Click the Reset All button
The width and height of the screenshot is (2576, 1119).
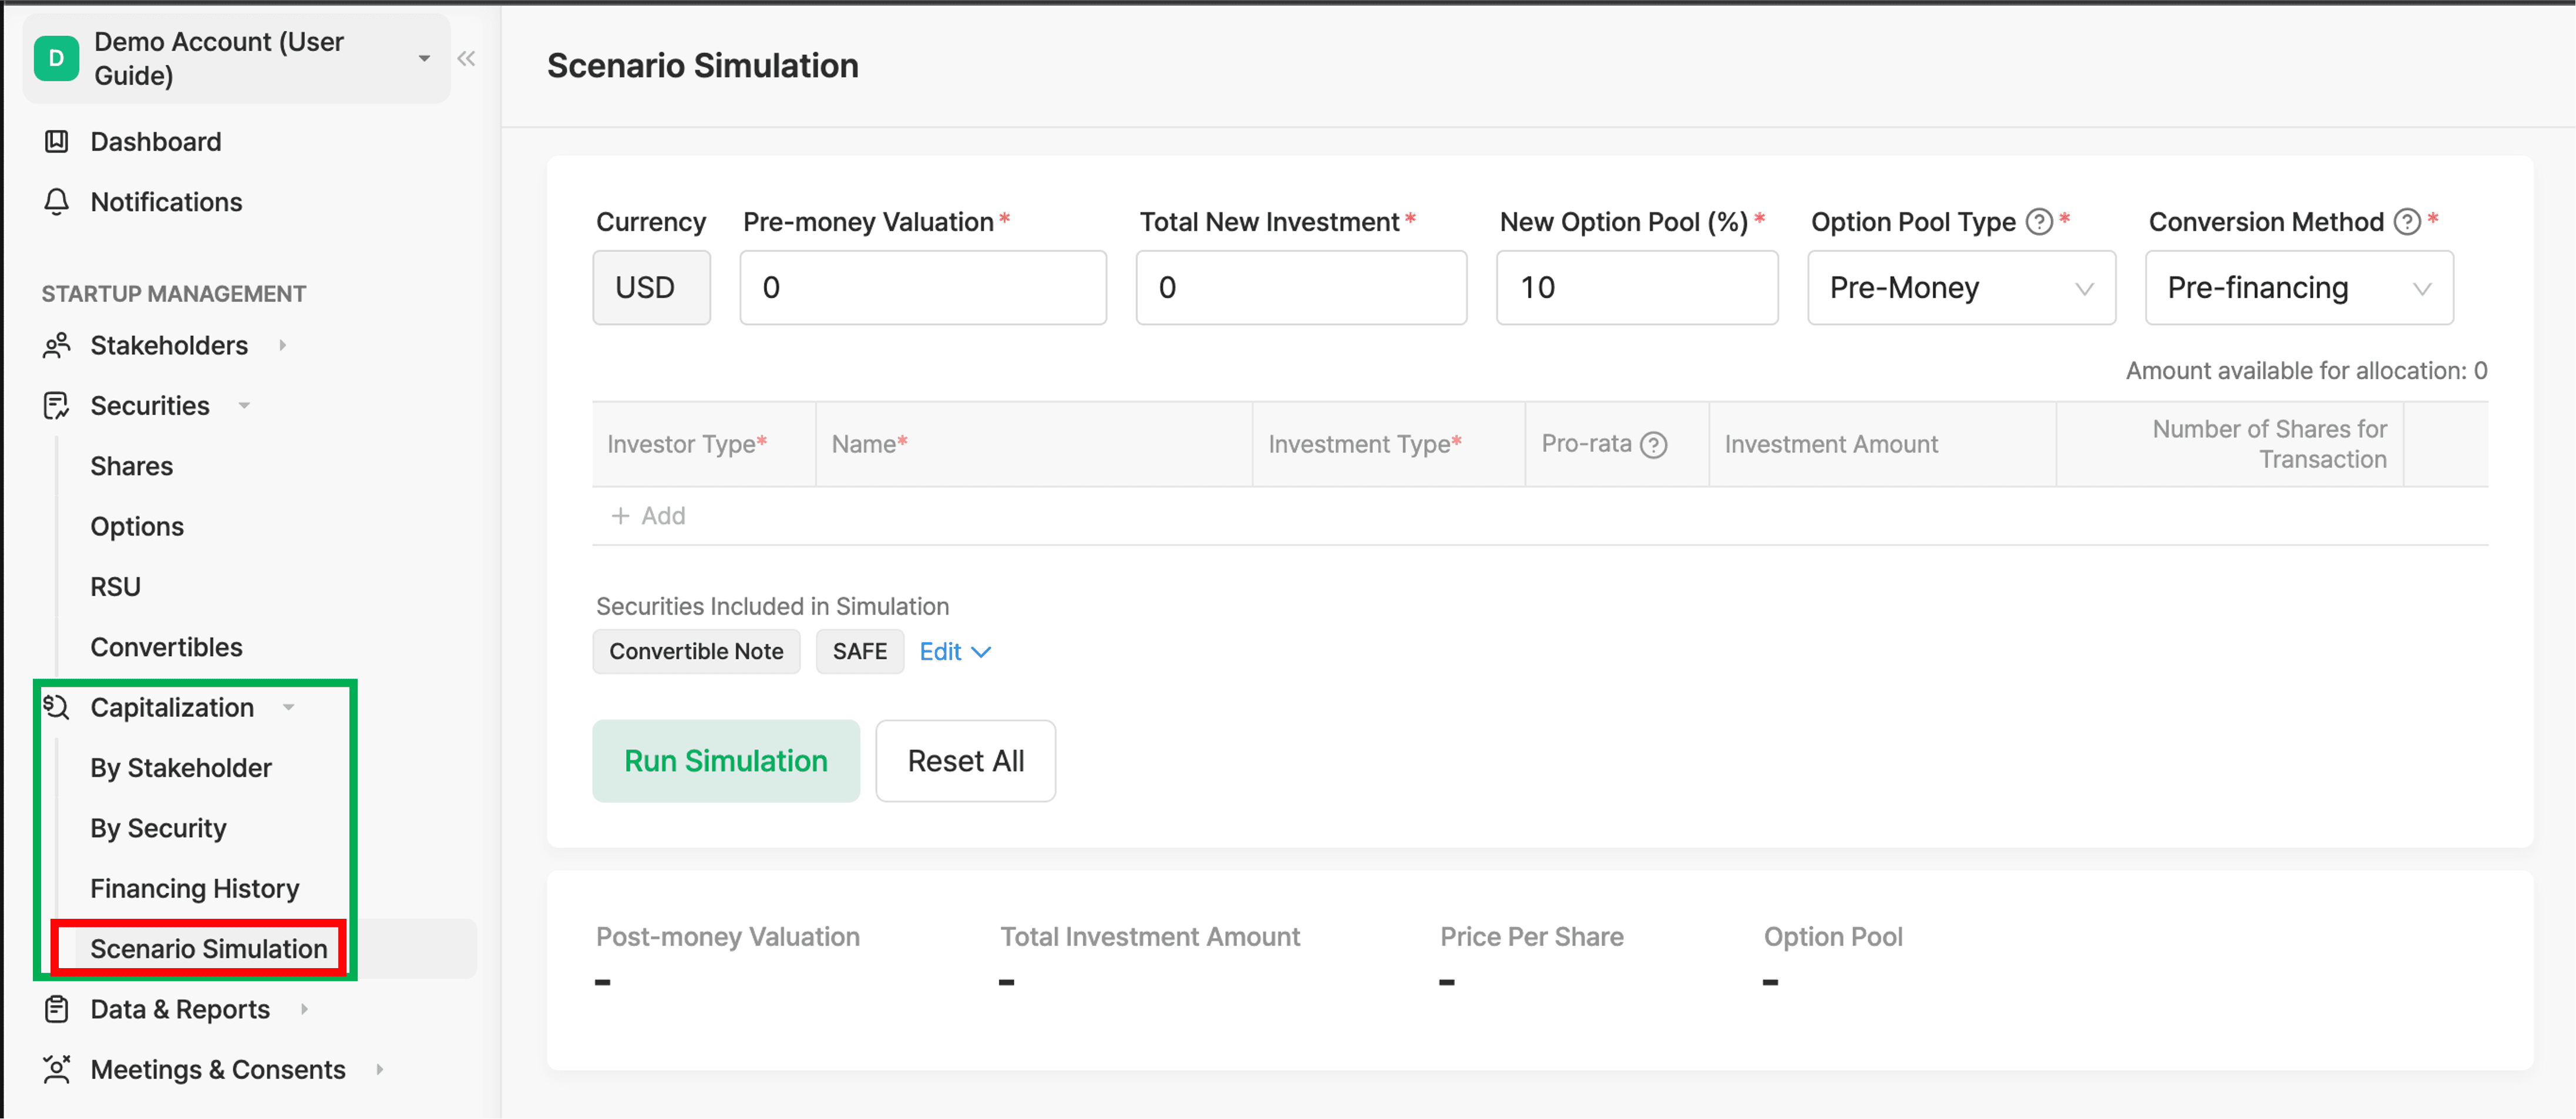coord(965,761)
